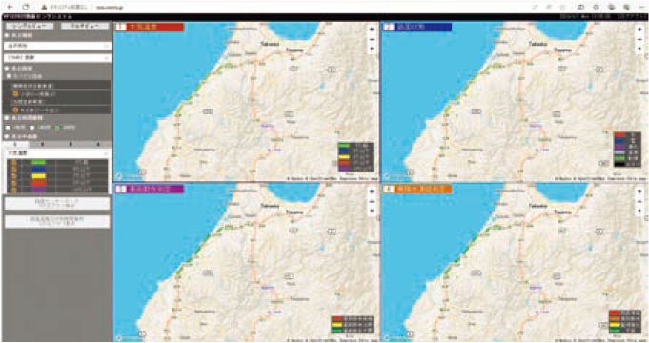Pick the yellow color swatch in the sidebar legend
The width and height of the screenshot is (649, 343).
pos(39,176)
